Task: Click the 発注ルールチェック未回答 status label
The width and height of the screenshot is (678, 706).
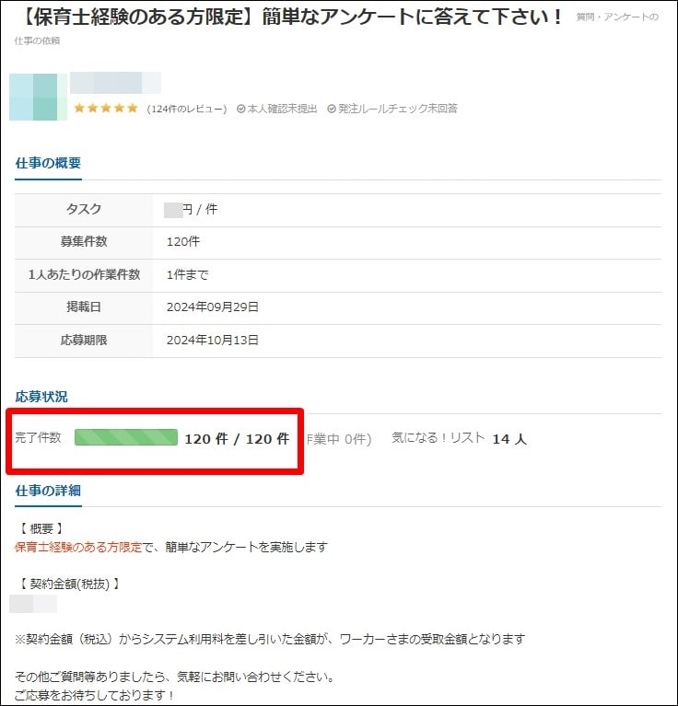Action: (x=397, y=109)
